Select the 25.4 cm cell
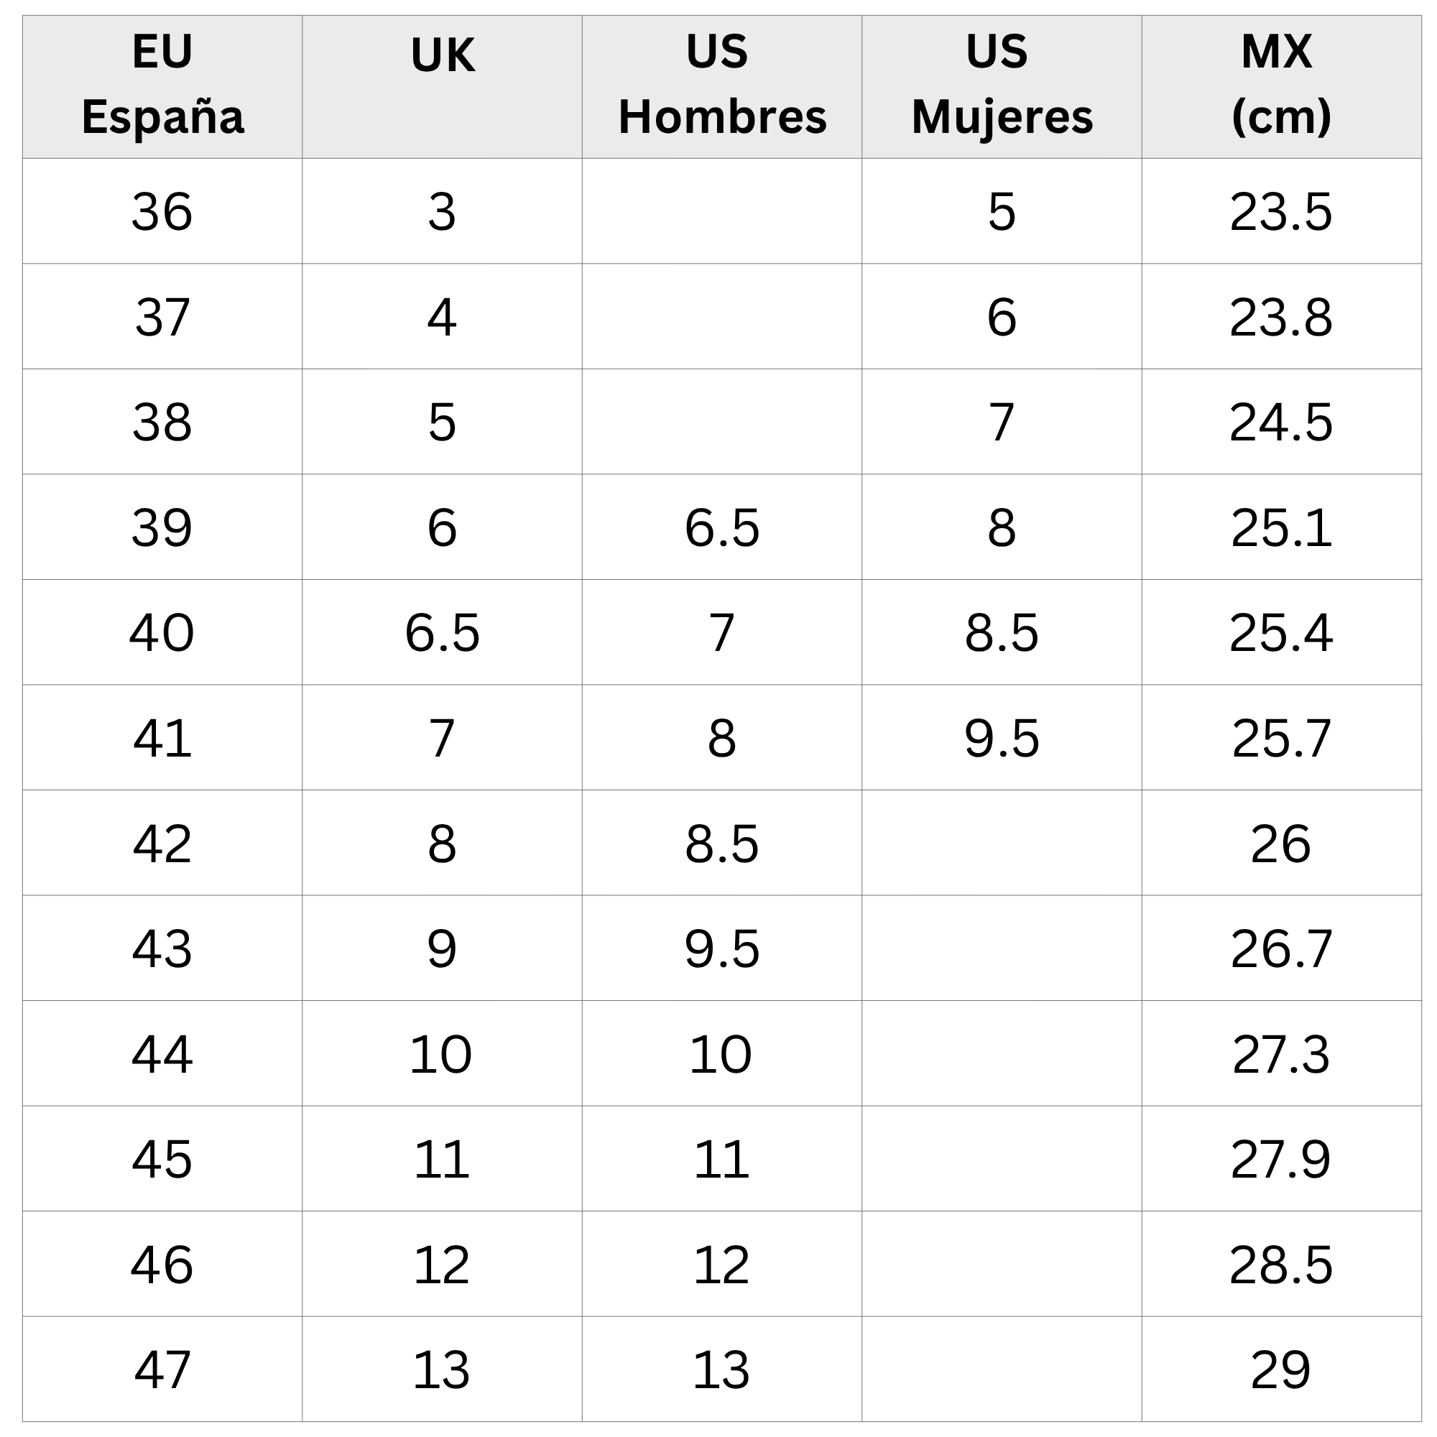Viewport: 1437px width, 1437px height. [1281, 633]
